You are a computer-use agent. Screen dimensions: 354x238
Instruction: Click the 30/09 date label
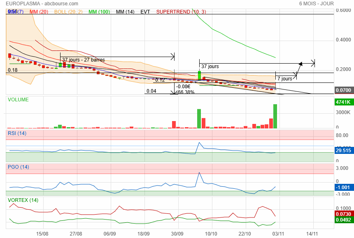click(x=177, y=234)
